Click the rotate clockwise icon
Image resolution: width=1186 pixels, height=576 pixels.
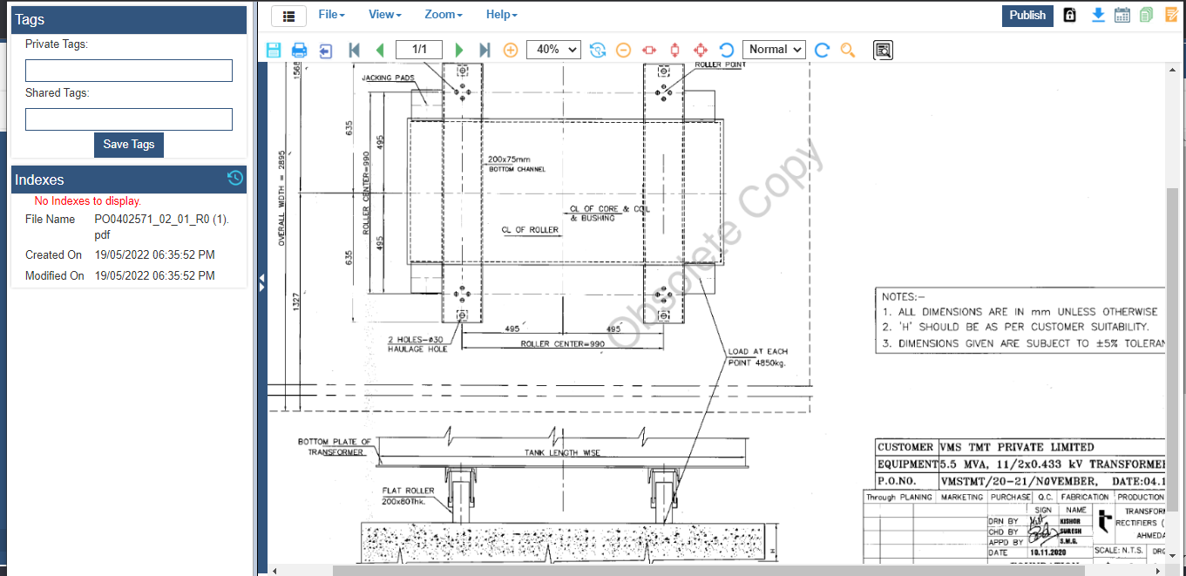(x=822, y=51)
